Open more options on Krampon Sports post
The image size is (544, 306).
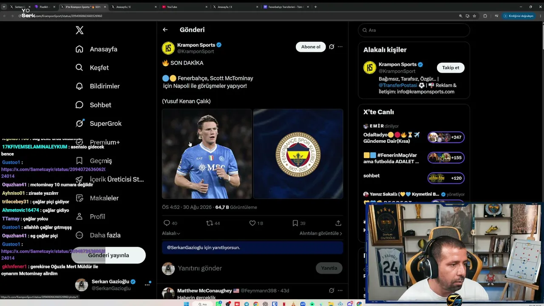click(340, 47)
